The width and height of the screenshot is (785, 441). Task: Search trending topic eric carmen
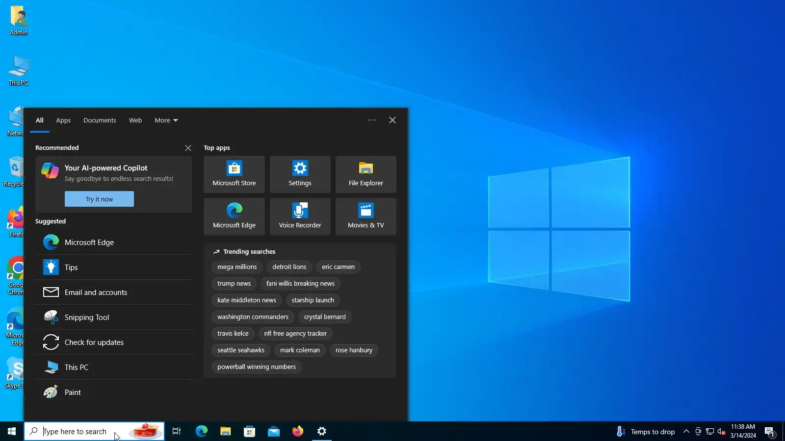pos(338,267)
